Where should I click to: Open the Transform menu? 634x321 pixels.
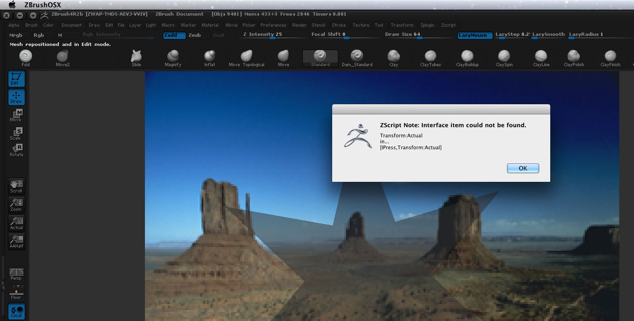tap(402, 25)
